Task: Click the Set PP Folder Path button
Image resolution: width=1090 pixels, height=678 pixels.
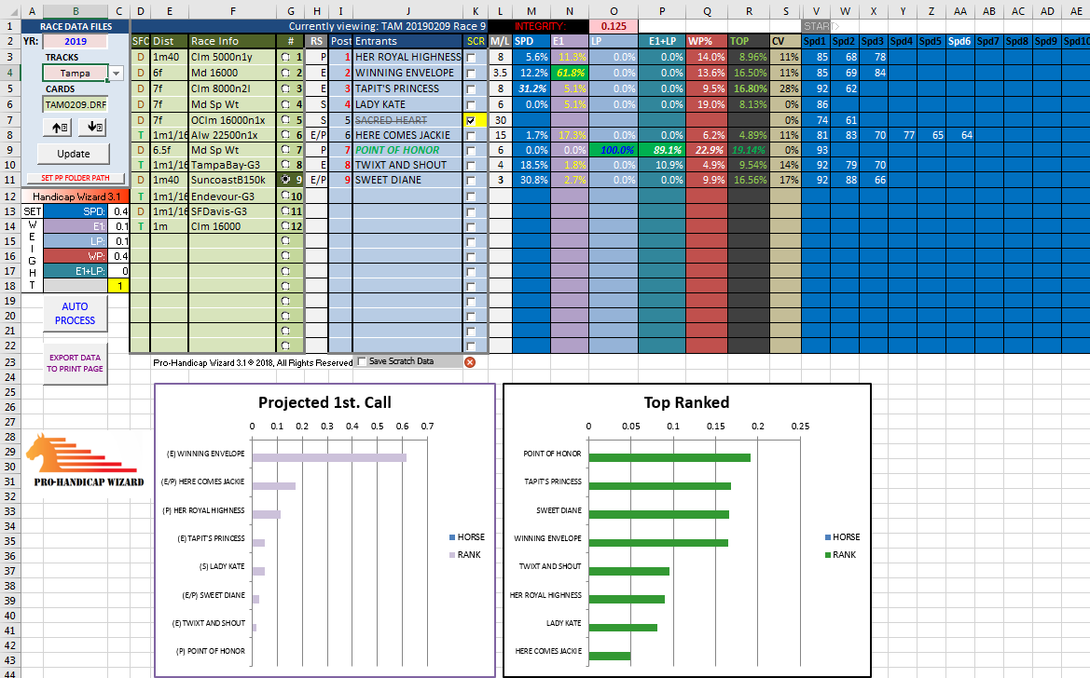Action: pos(74,178)
